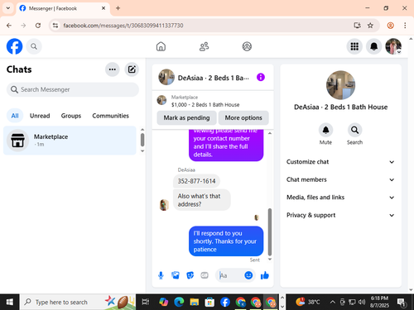Image resolution: width=414 pixels, height=310 pixels.
Task: Click Mark as pending button
Action: [x=186, y=117]
